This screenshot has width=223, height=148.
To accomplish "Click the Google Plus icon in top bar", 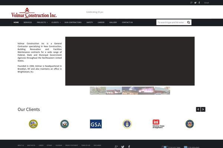I will tap(191, 3).
